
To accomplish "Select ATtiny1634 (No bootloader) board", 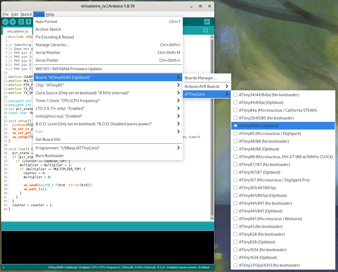I will click(x=283, y=250).
